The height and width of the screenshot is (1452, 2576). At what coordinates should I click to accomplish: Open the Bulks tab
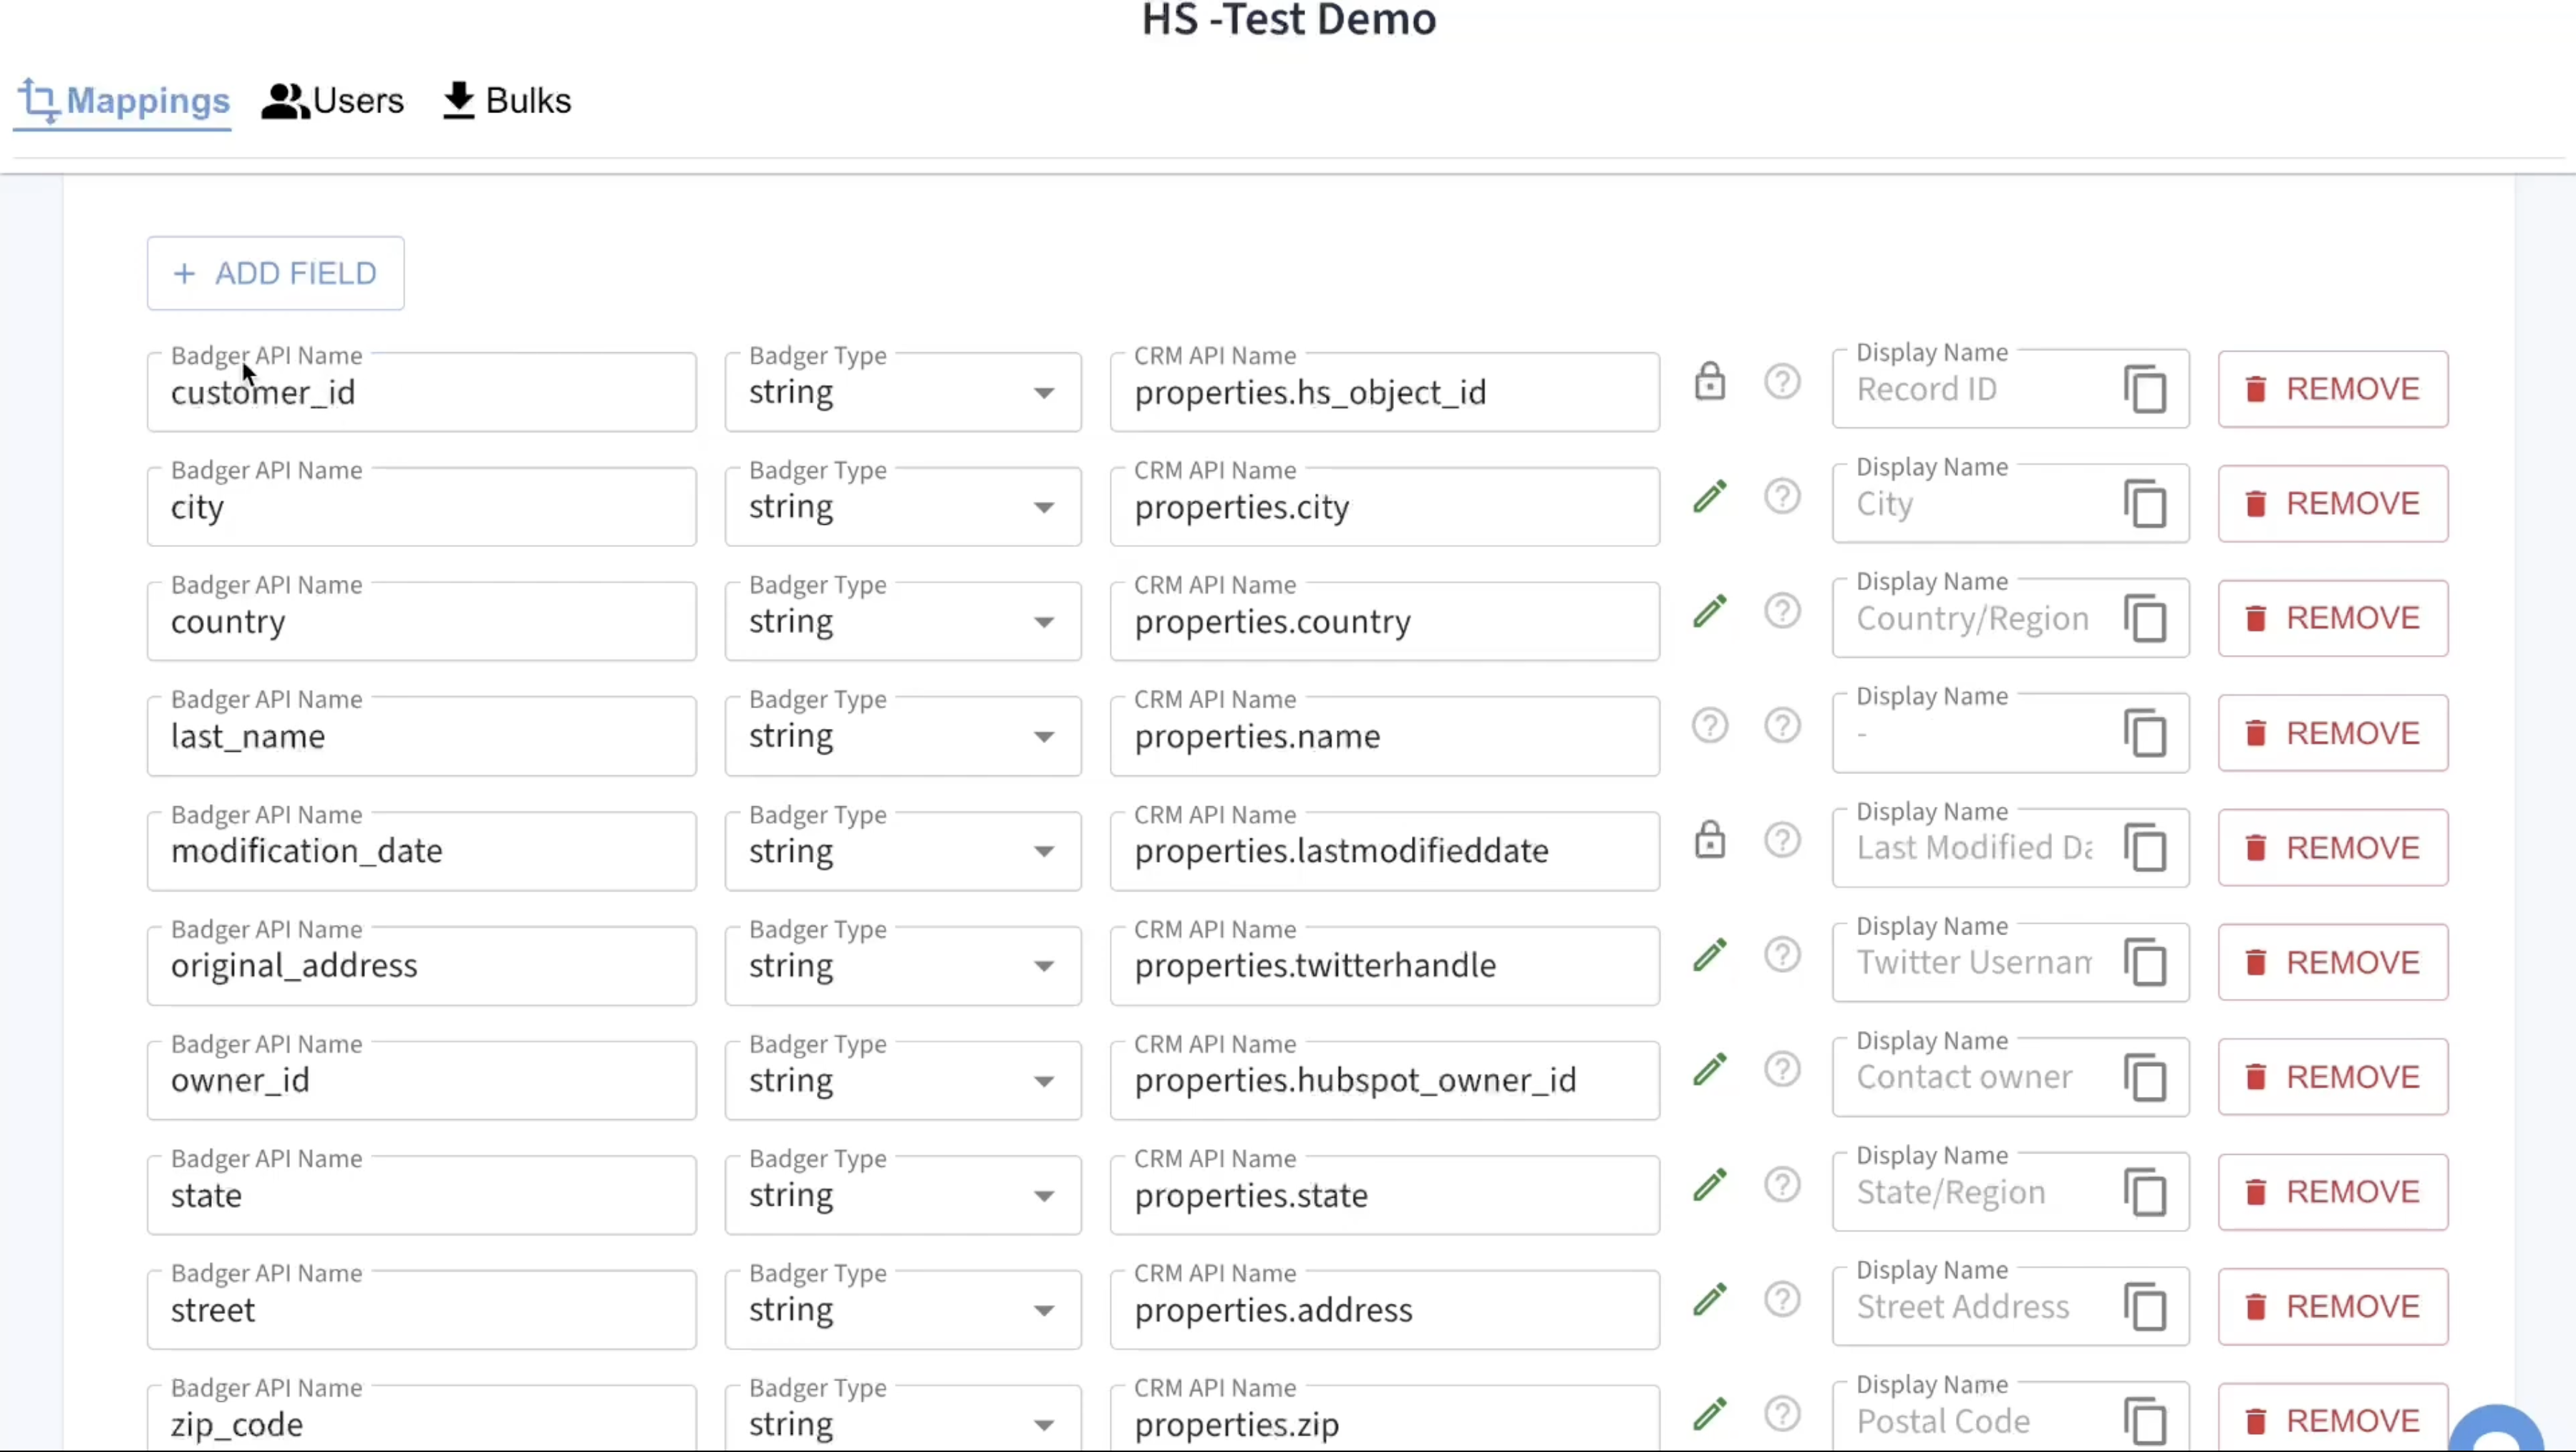[507, 101]
